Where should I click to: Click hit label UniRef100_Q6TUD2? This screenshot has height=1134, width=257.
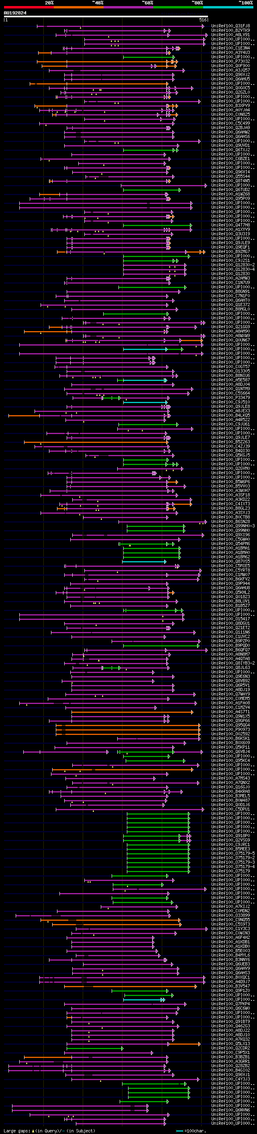coord(230,189)
